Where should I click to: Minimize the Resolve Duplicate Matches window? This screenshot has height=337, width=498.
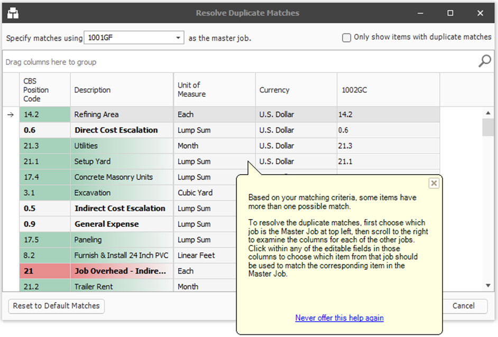coord(421,13)
